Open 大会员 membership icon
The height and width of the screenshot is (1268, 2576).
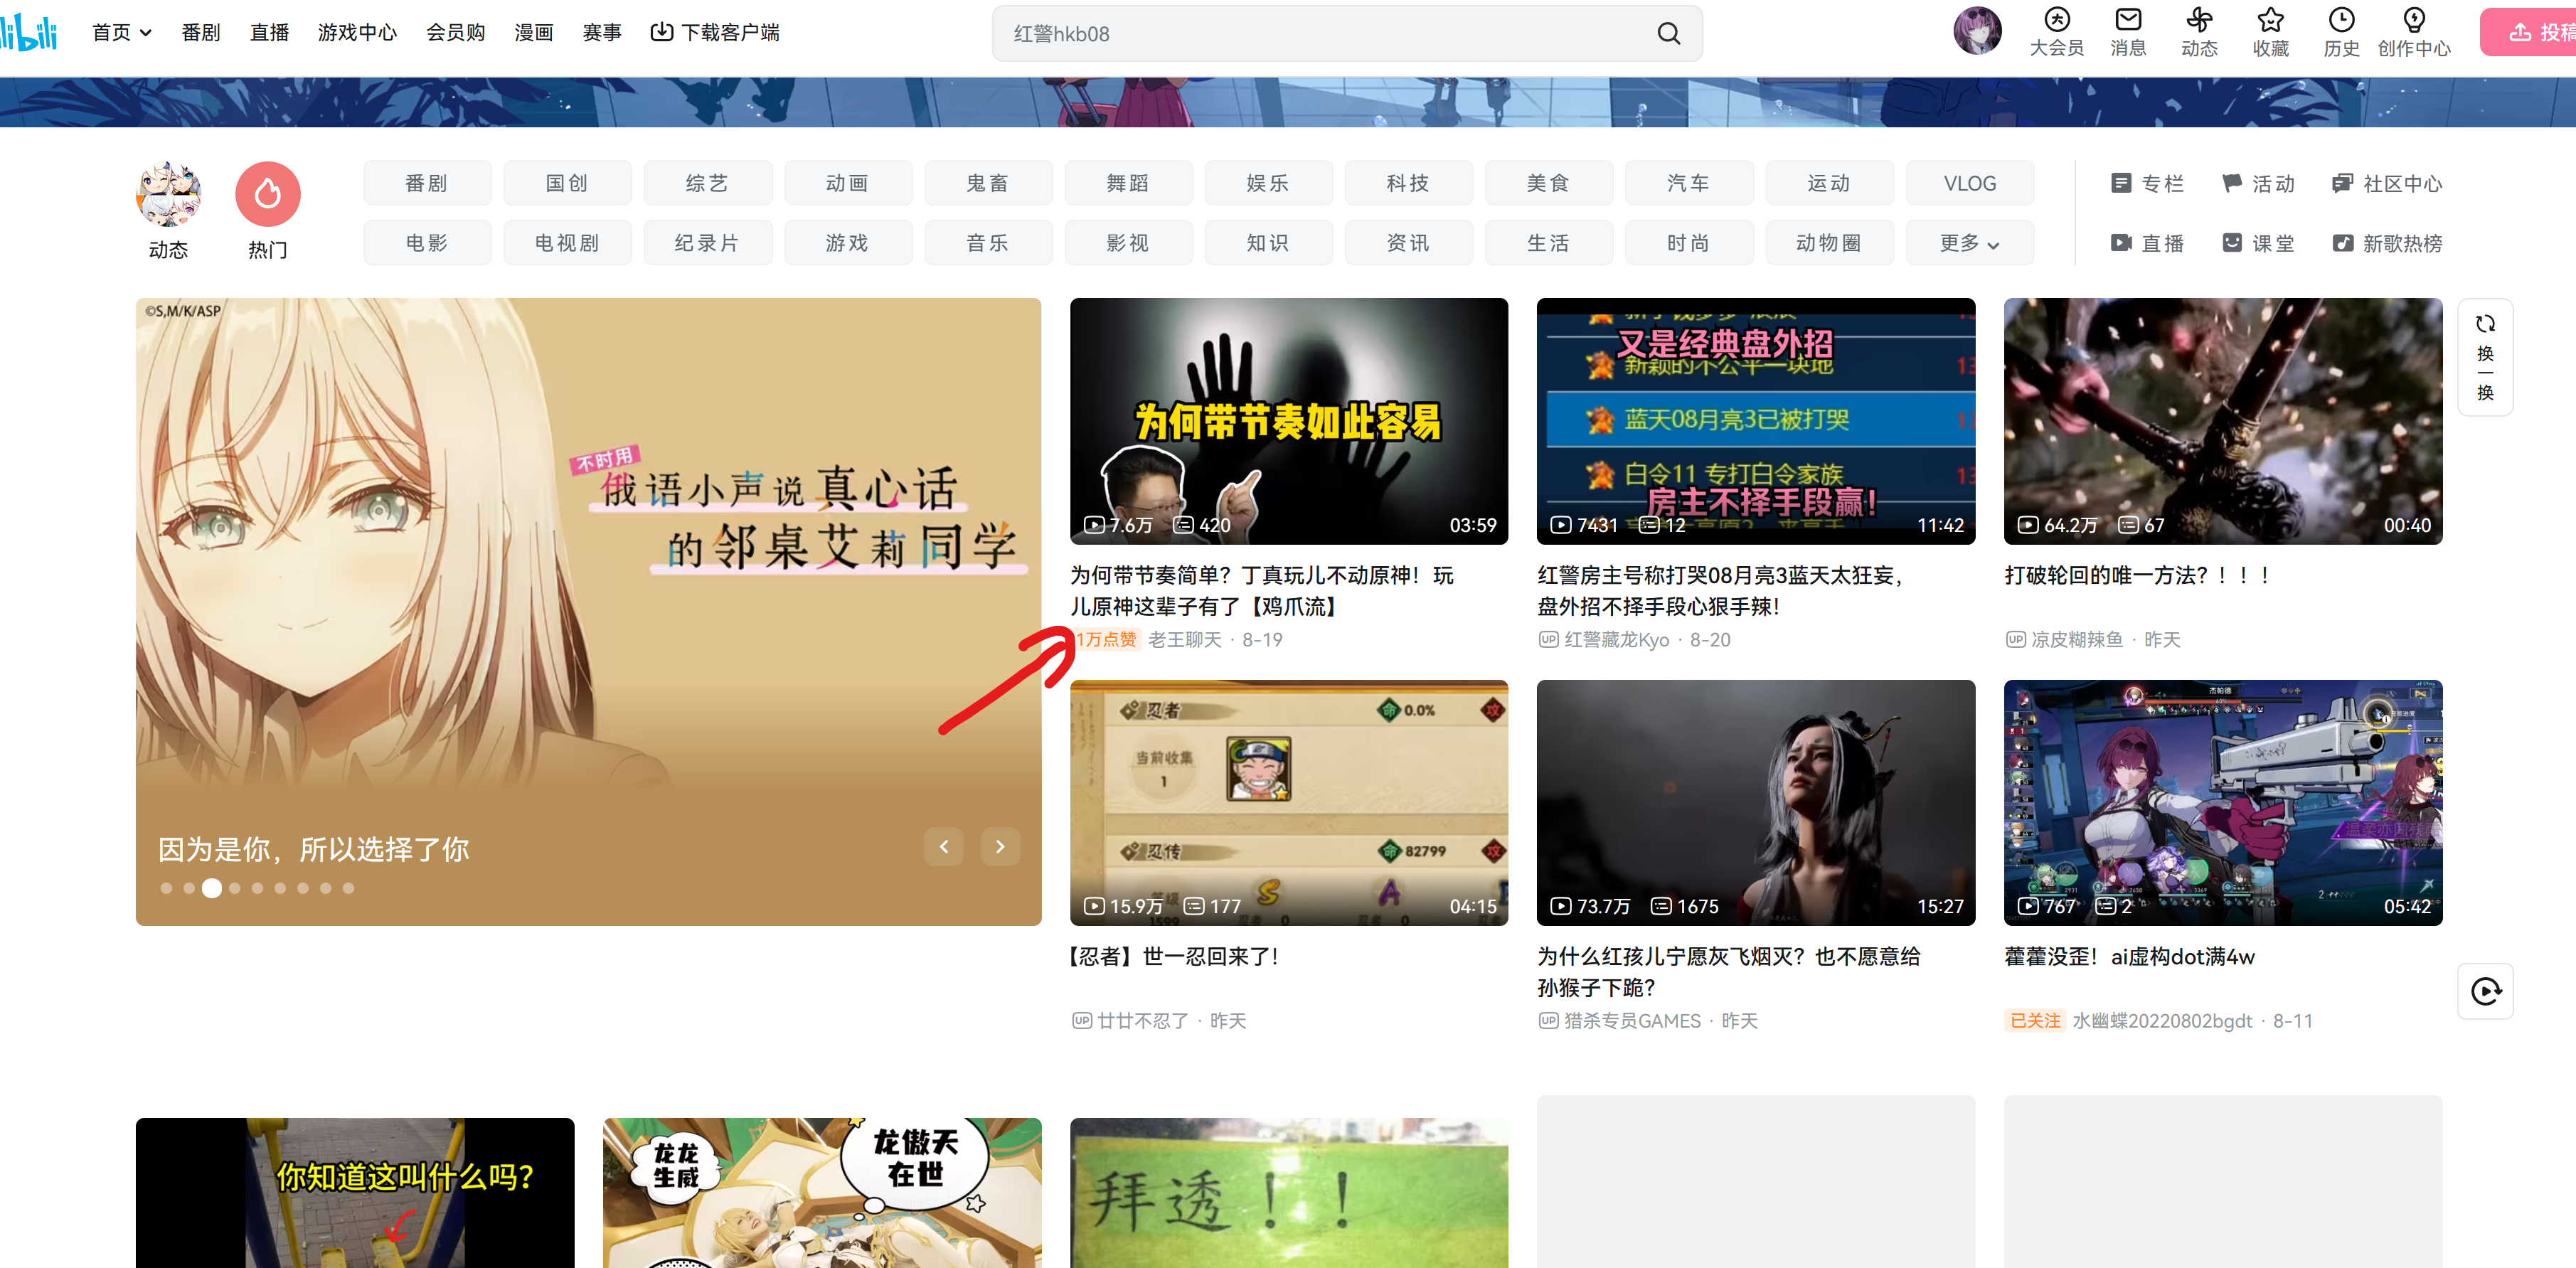2056,33
